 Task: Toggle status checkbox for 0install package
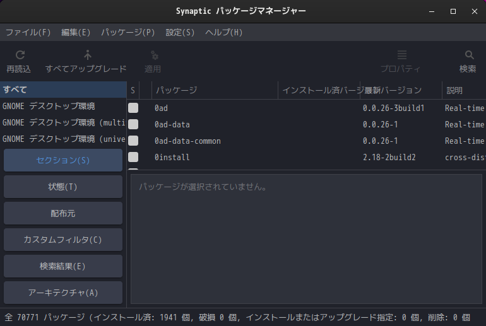(133, 157)
